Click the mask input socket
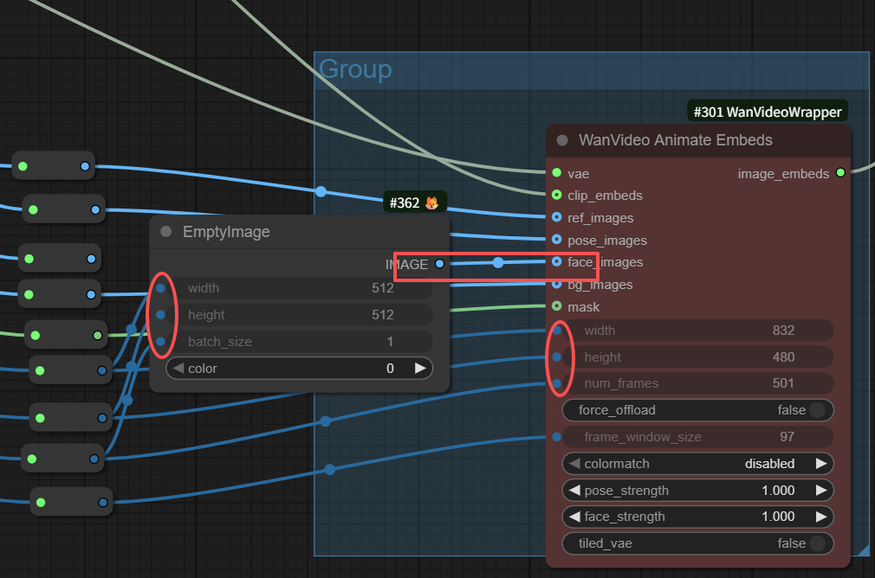This screenshot has height=578, width=875. pyautogui.click(x=557, y=306)
